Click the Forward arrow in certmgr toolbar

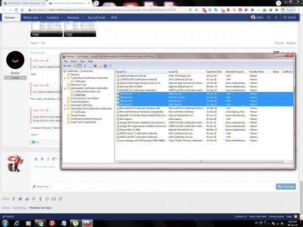69,66
